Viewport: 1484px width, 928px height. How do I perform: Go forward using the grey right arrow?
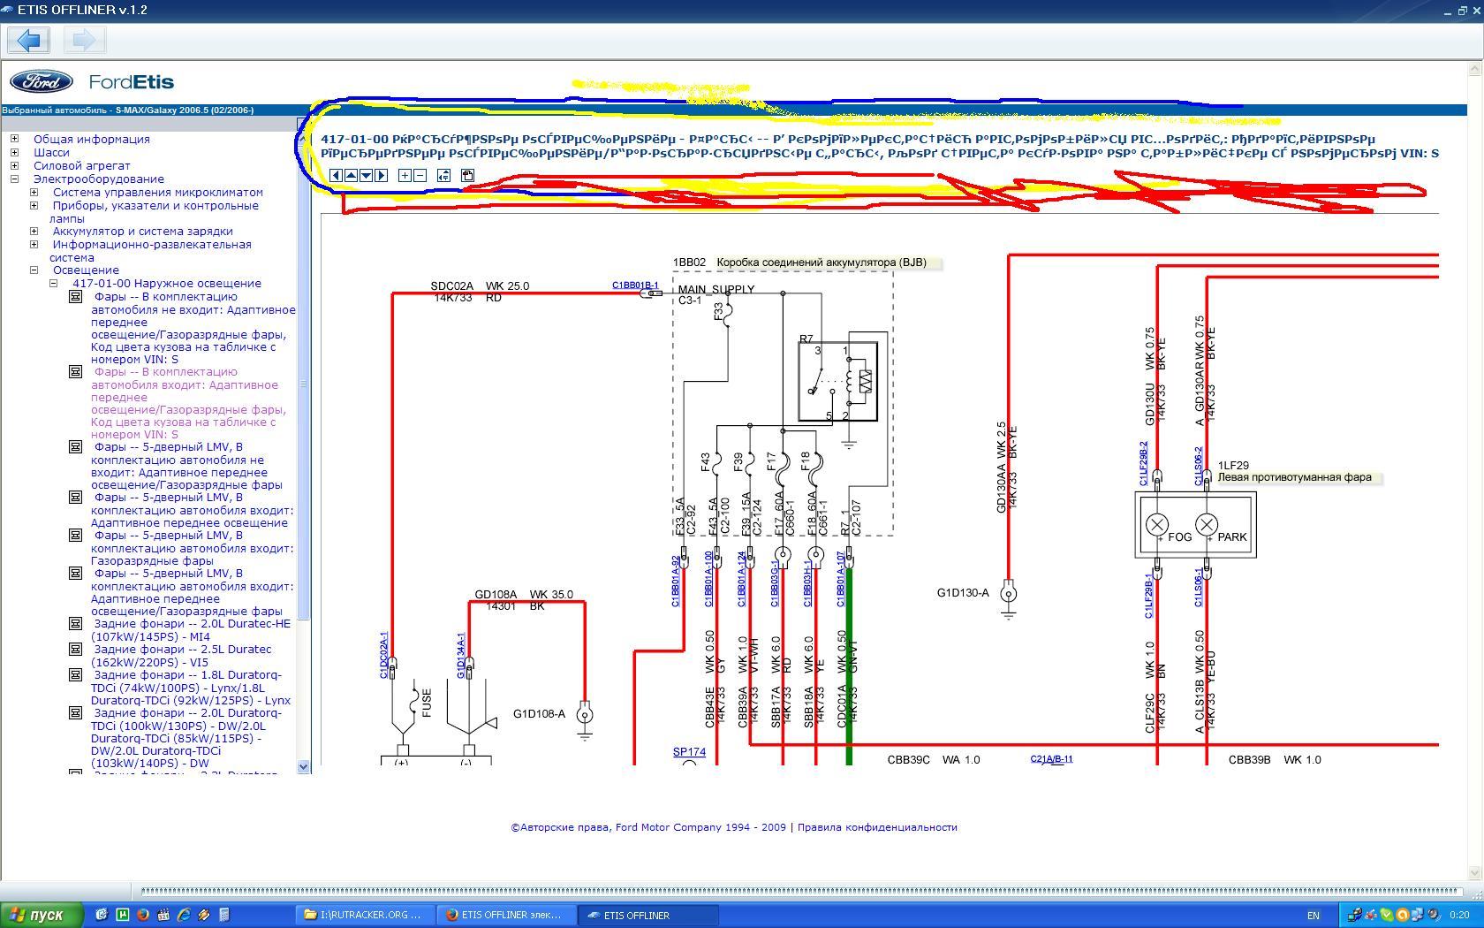86,40
